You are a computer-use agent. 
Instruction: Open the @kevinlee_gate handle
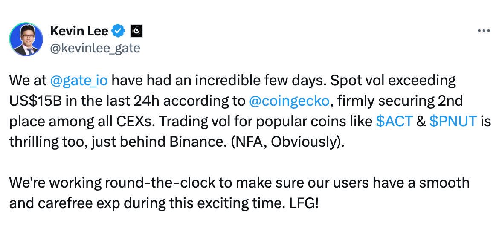[95, 48]
